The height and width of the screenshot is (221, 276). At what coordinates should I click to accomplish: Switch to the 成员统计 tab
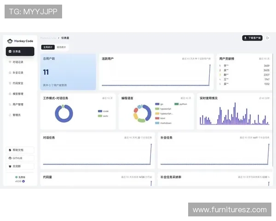coord(61,47)
